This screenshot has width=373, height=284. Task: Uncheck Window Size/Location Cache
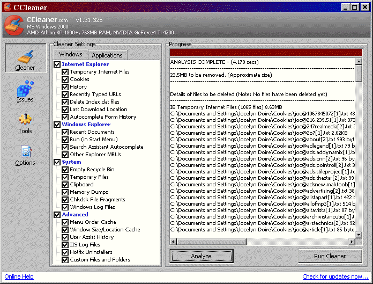coord(65,230)
